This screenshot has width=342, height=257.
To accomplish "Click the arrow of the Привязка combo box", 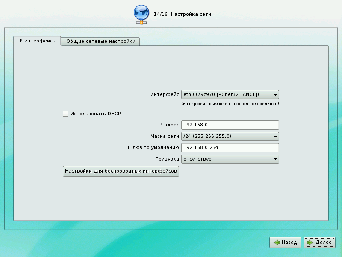I will click(x=275, y=159).
